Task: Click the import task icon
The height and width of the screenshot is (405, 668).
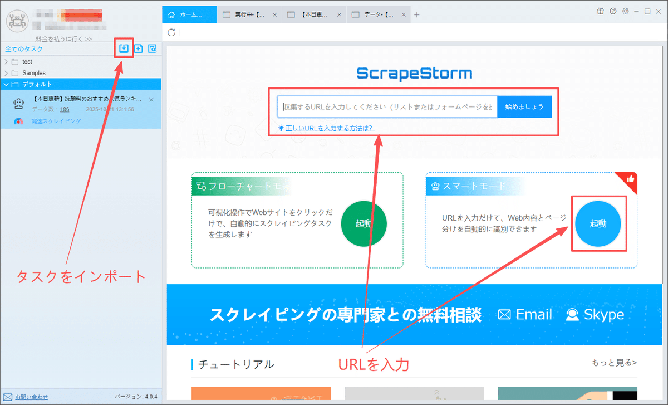Action: pyautogui.click(x=124, y=48)
